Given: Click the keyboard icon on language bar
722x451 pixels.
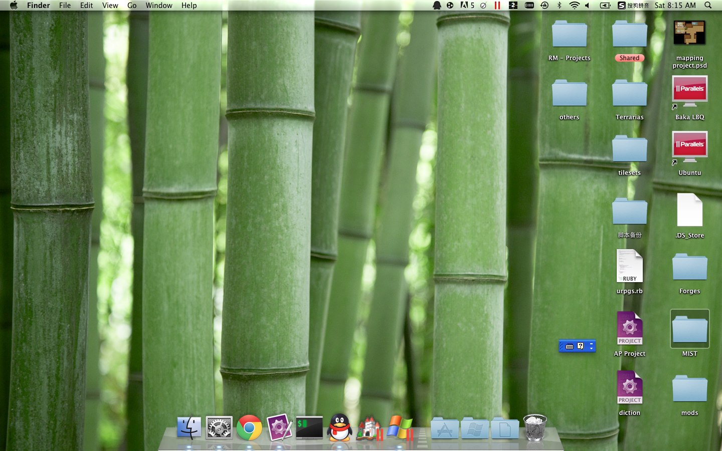Looking at the screenshot, I should pos(570,346).
